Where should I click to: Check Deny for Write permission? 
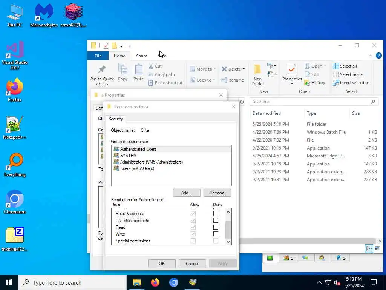[216, 234]
